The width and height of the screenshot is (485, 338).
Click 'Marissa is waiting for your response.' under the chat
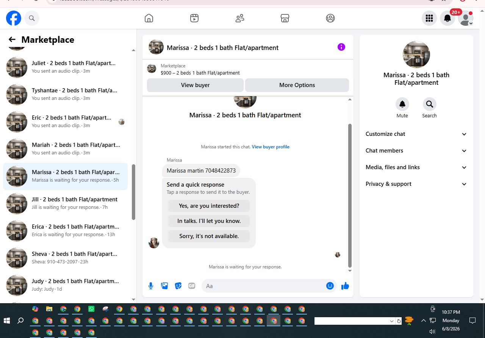[x=245, y=267]
